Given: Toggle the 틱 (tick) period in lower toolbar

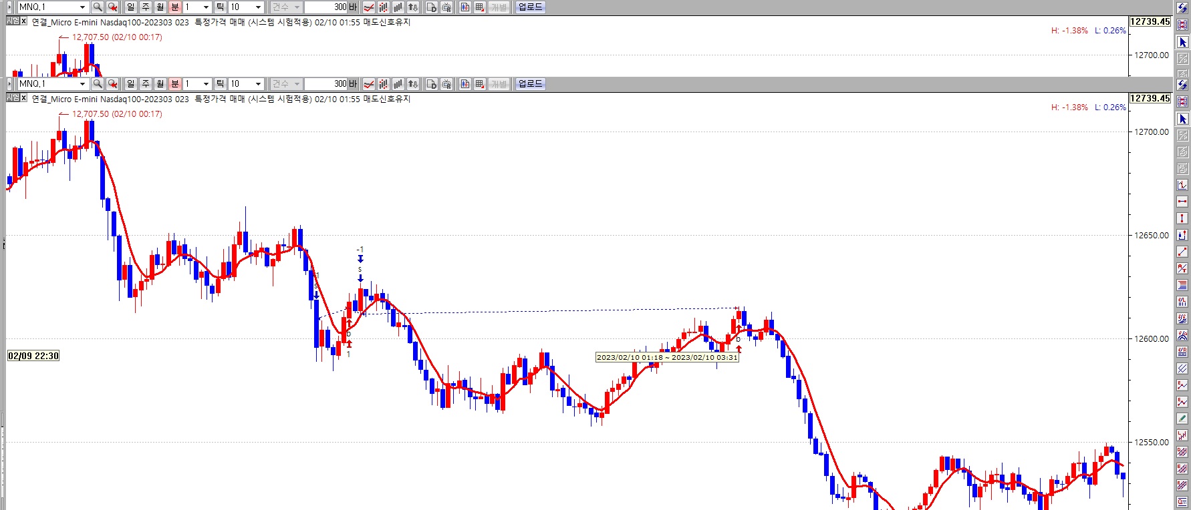Looking at the screenshot, I should point(220,84).
